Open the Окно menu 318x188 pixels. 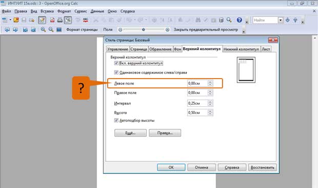[112, 11]
